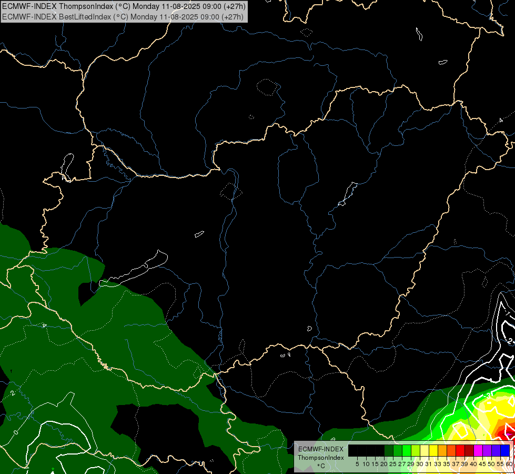Select the blue 55–60 legend swatch
Image resolution: width=515 pixels, height=474 pixels.
click(505, 450)
